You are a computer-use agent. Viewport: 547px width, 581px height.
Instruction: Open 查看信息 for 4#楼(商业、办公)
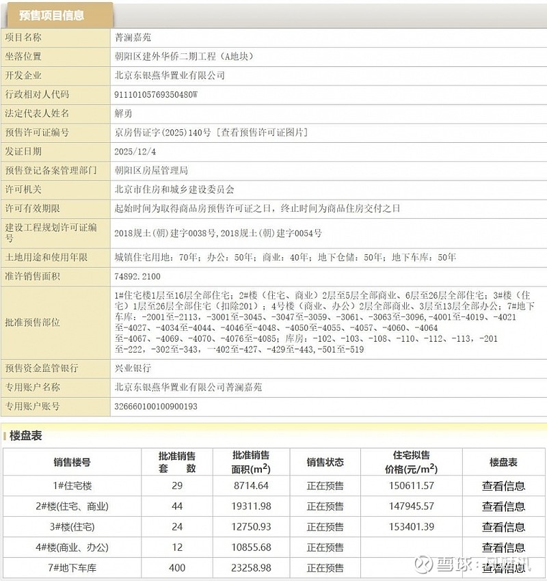(x=503, y=548)
